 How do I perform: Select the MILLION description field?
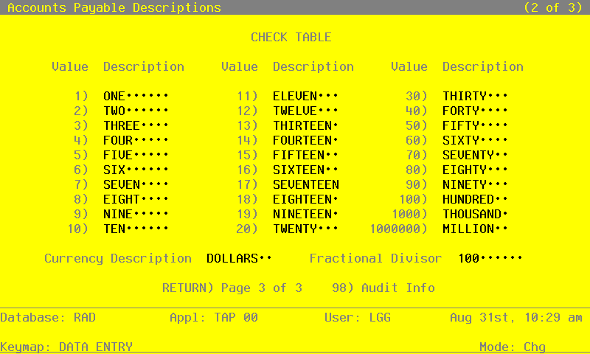475,229
